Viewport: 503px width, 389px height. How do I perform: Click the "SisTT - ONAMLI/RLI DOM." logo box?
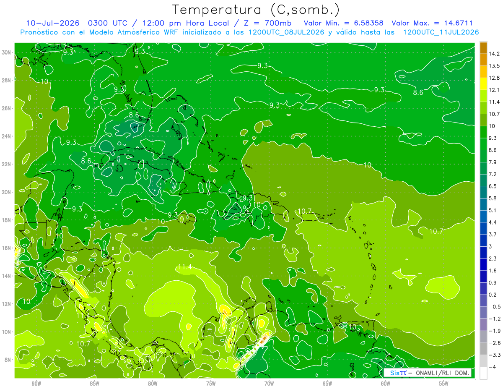point(428,373)
